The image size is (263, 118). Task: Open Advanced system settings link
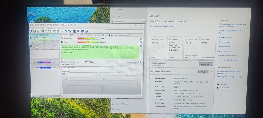click(227, 56)
